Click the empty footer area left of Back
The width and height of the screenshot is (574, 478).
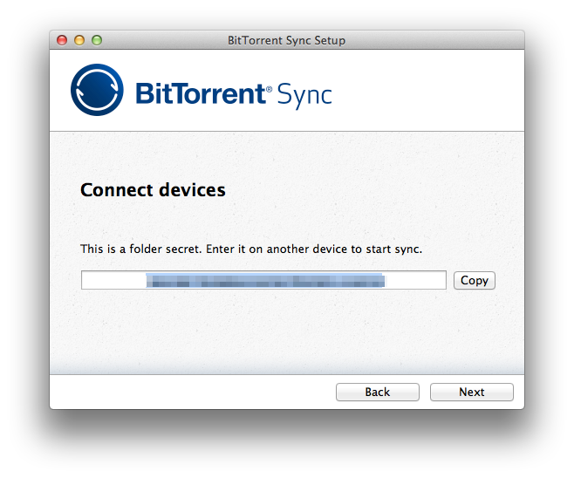pos(192,392)
